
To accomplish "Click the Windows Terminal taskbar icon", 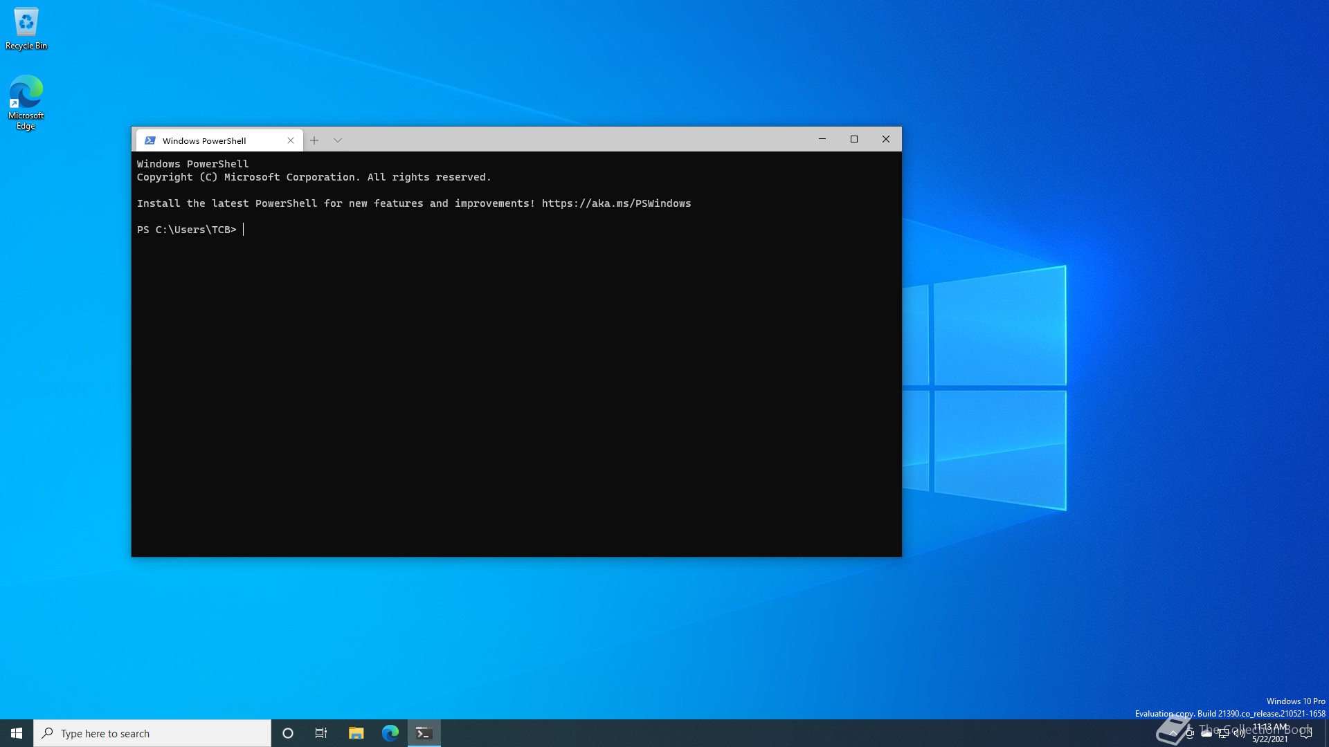I will click(424, 733).
